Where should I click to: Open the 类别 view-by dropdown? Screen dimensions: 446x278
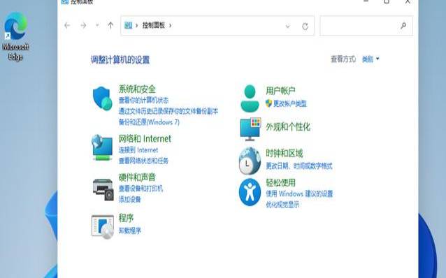[371, 59]
